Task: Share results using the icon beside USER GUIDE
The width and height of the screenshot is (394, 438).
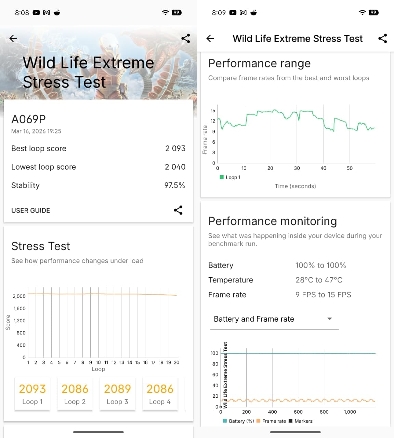Action: pos(178,210)
